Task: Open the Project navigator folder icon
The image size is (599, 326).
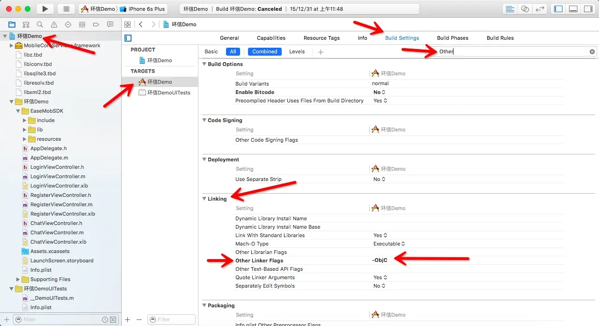Action: (x=12, y=24)
